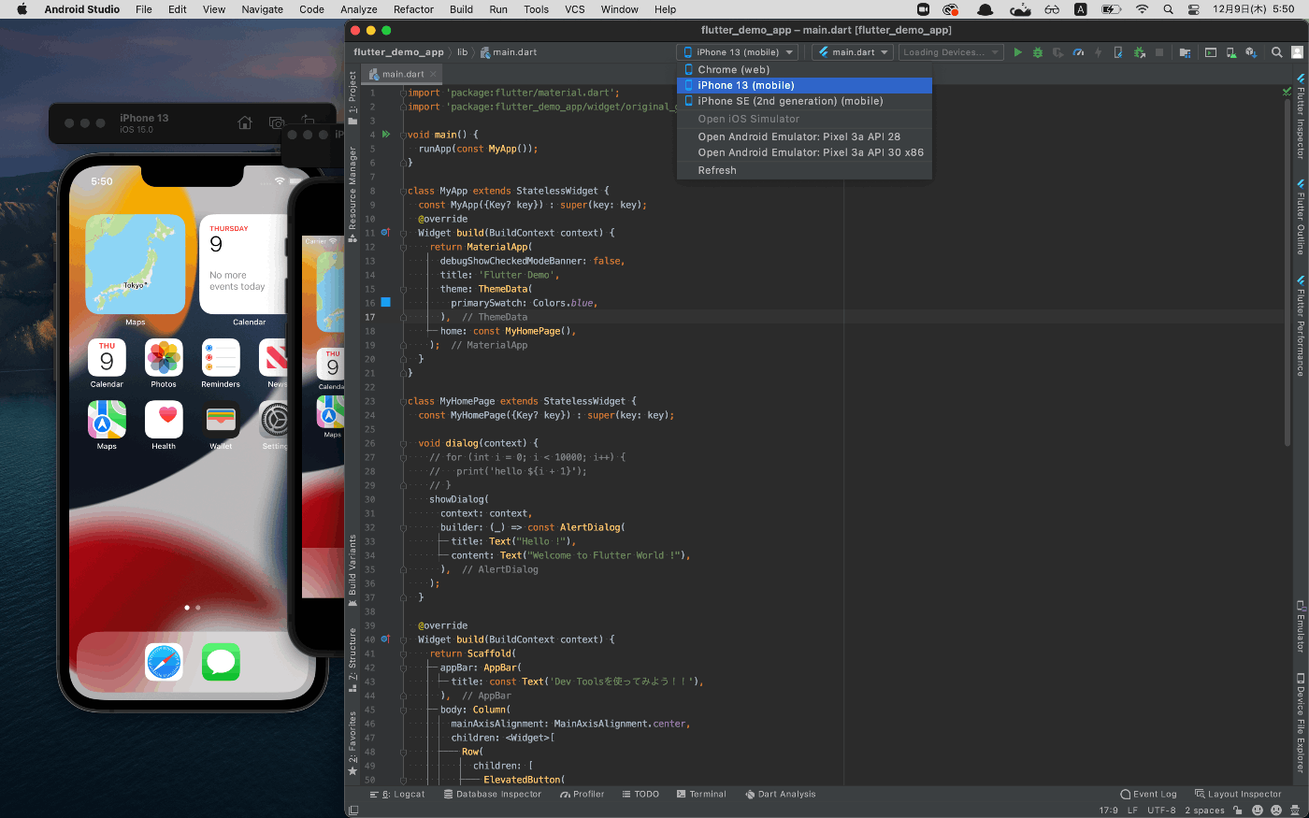Click LF line separator in status bar
The width and height of the screenshot is (1309, 818).
click(x=1132, y=811)
